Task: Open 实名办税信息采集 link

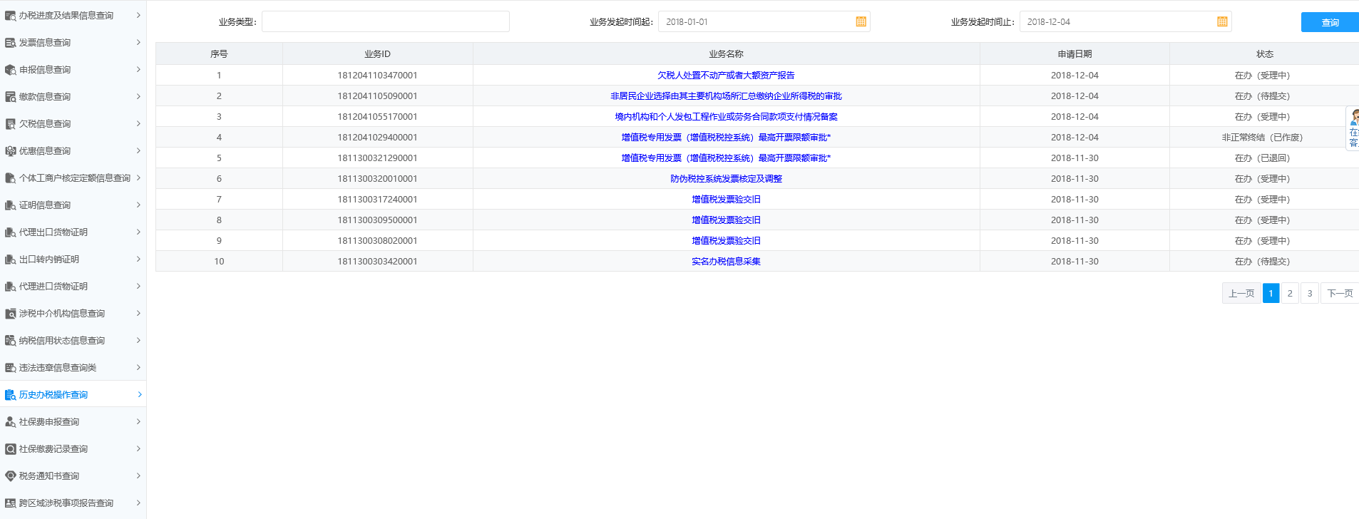Action: (x=726, y=262)
